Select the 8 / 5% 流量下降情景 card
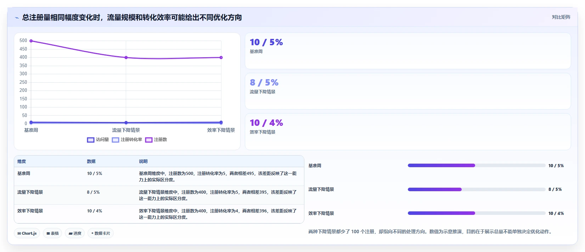Image resolution: width=585 pixels, height=252 pixels. pyautogui.click(x=408, y=91)
